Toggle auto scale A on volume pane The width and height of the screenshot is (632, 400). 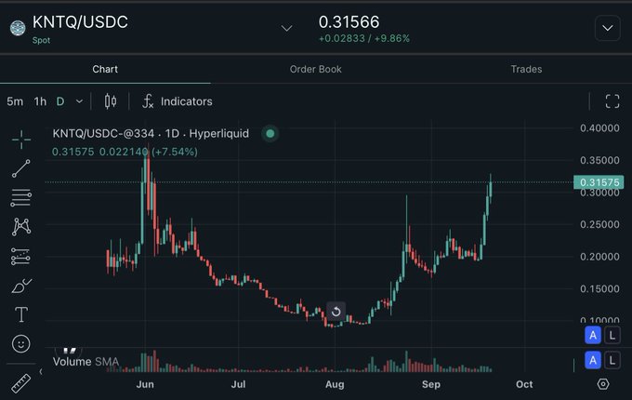(593, 360)
